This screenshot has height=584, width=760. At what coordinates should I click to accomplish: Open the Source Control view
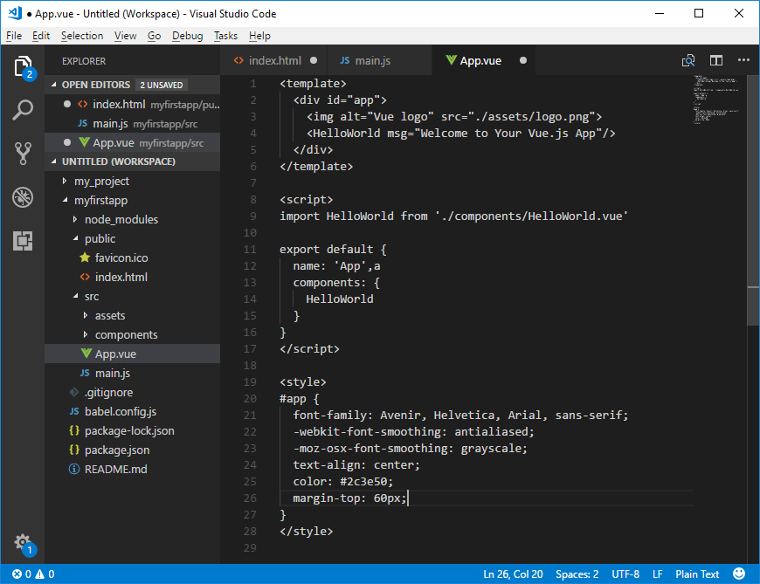(x=23, y=154)
